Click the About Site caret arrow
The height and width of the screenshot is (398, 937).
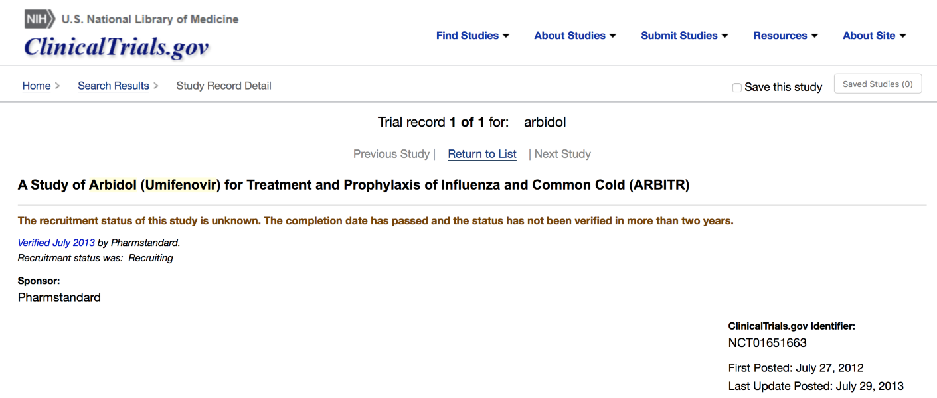(903, 36)
